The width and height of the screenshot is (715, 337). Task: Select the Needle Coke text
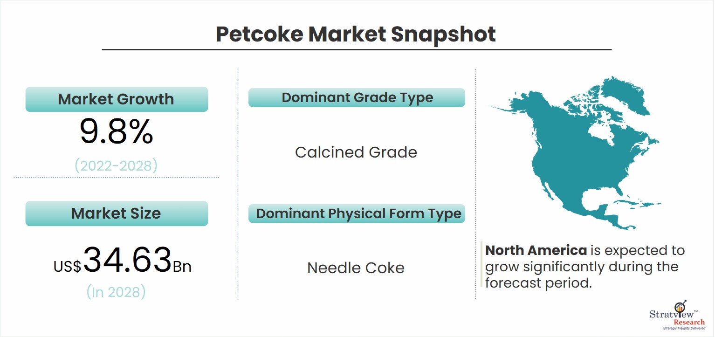coord(356,268)
